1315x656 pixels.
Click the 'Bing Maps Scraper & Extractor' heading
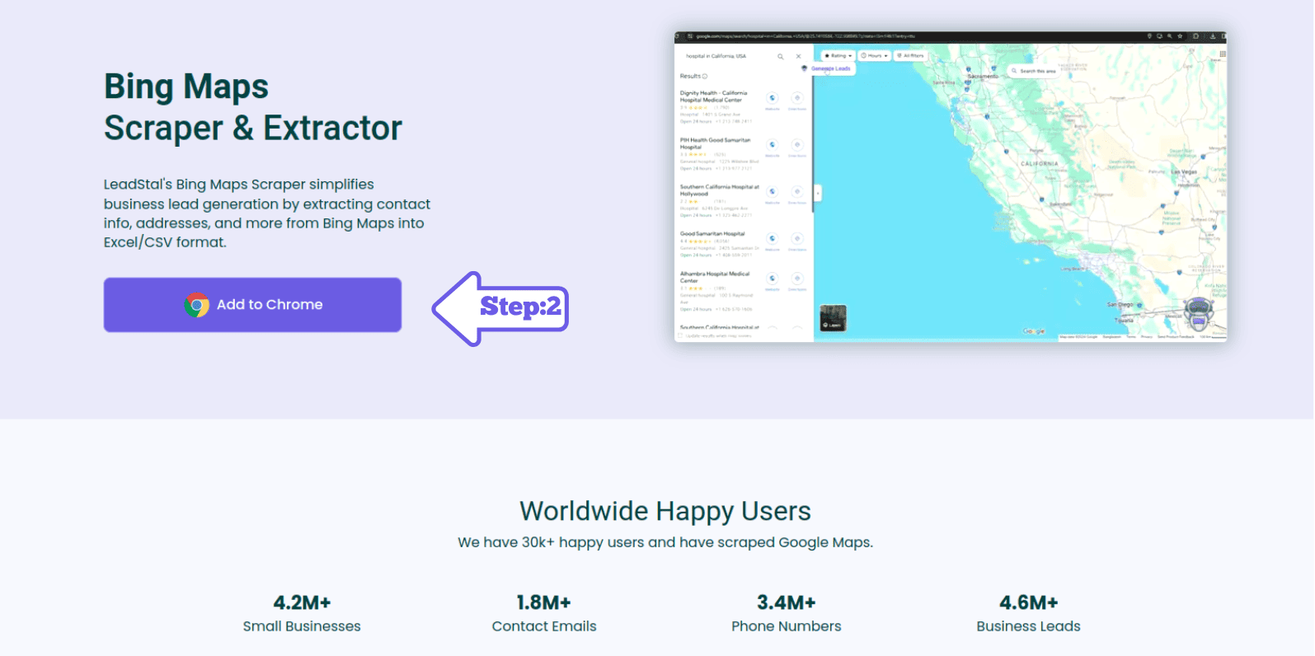[x=252, y=107]
